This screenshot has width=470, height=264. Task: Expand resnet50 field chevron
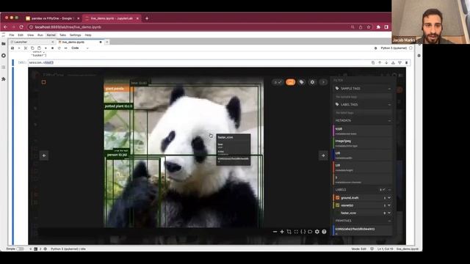click(x=389, y=205)
